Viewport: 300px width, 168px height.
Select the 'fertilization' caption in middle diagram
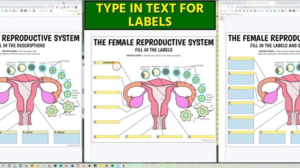(204, 119)
